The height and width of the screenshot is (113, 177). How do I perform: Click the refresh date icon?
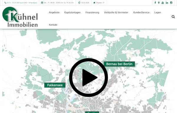[79, 3]
